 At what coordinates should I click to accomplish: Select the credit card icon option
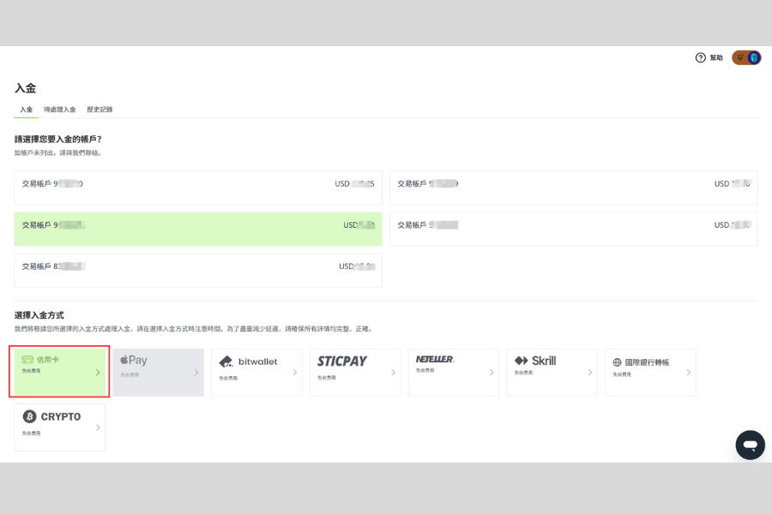(x=27, y=361)
